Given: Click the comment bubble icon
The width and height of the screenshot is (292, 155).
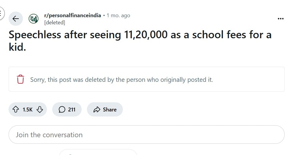Looking at the screenshot, I should (62, 109).
